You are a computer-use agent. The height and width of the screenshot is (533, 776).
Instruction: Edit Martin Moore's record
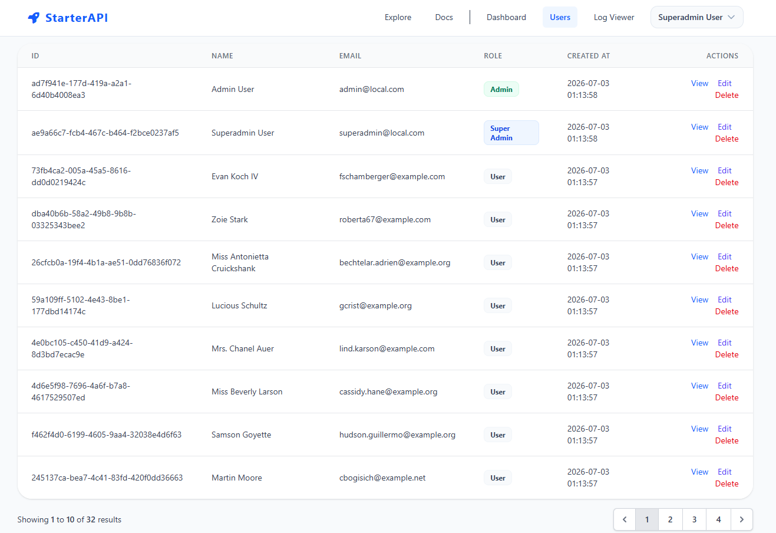point(724,472)
